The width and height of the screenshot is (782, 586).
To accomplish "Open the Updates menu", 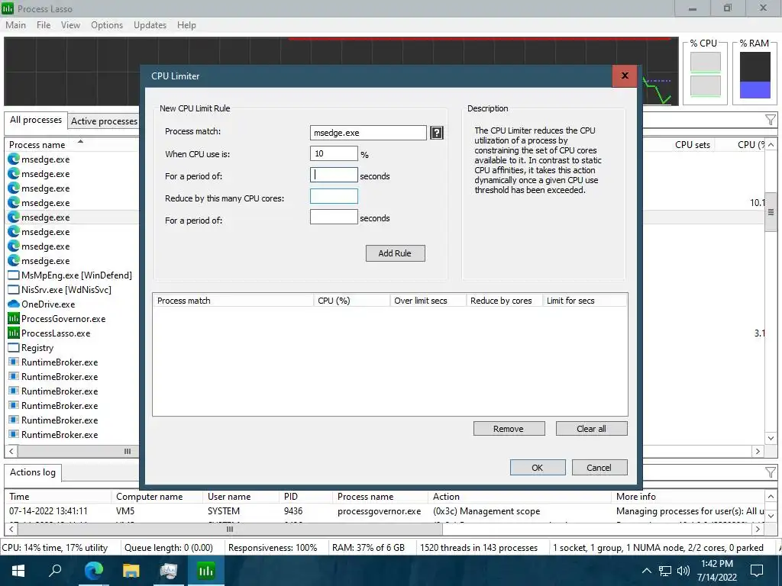I will [x=150, y=25].
